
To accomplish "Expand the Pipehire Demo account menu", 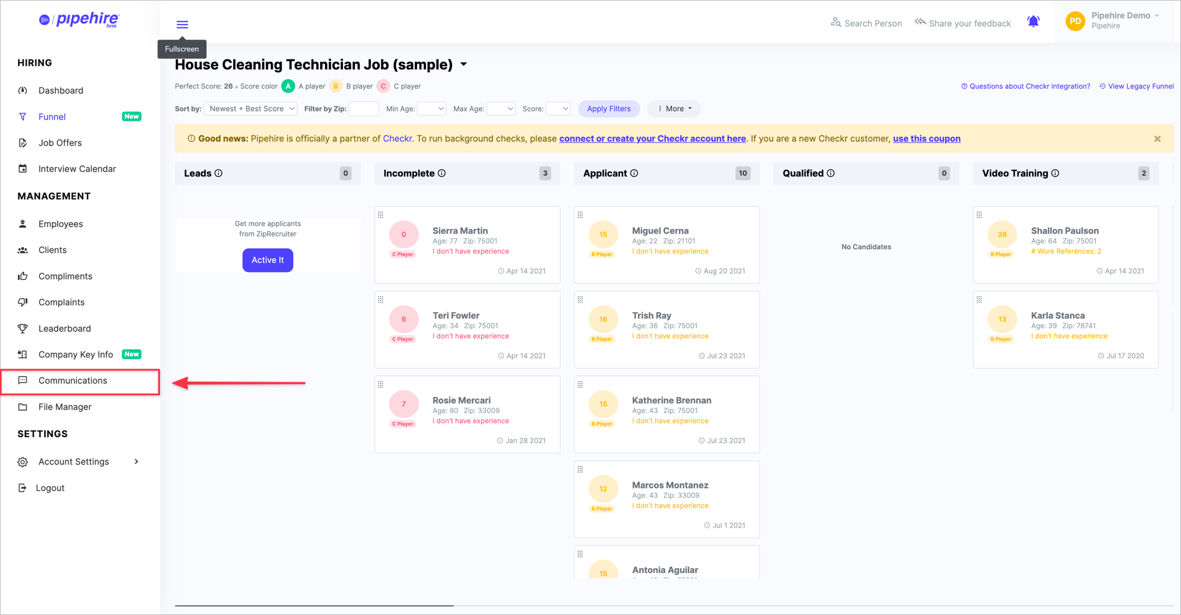I will tap(1157, 15).
